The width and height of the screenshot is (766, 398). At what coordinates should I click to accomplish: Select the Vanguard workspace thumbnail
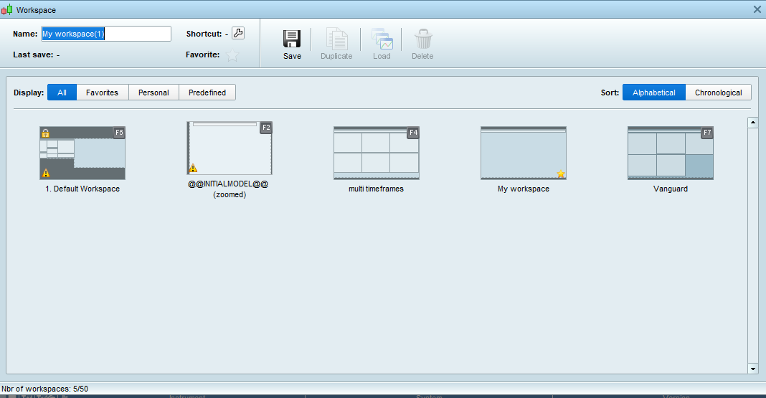(670, 153)
